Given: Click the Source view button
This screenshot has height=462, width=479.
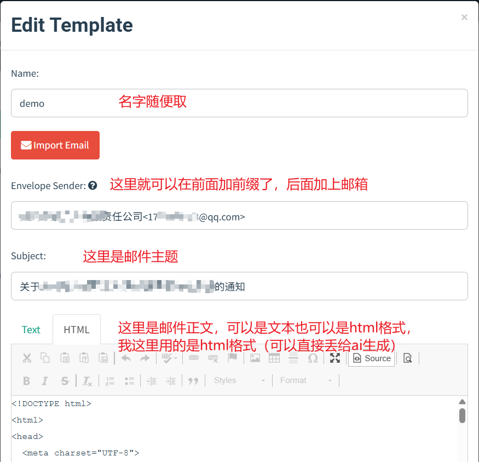Looking at the screenshot, I should [x=372, y=358].
